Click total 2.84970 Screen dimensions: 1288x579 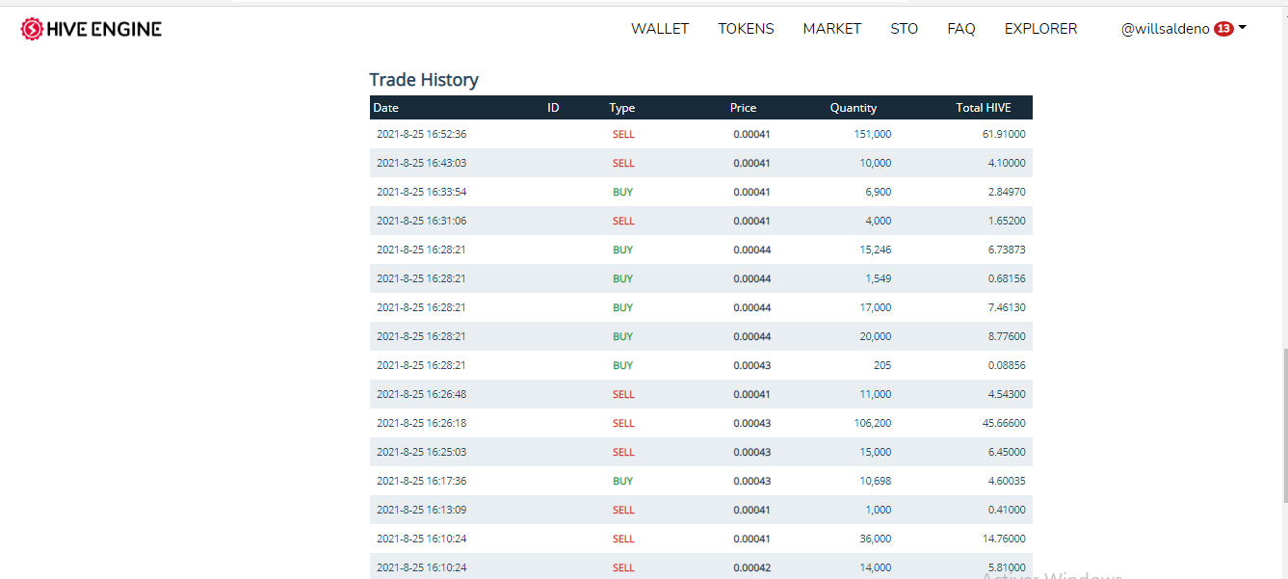[1007, 192]
